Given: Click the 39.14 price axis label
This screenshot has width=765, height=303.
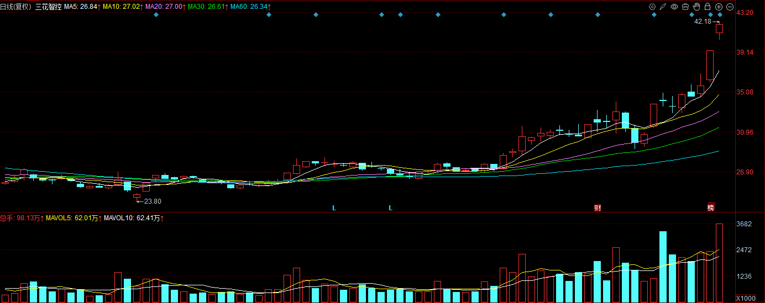Looking at the screenshot, I should pyautogui.click(x=746, y=52).
